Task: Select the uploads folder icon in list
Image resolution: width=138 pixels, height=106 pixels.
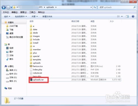Action: pyautogui.click(x=31, y=63)
